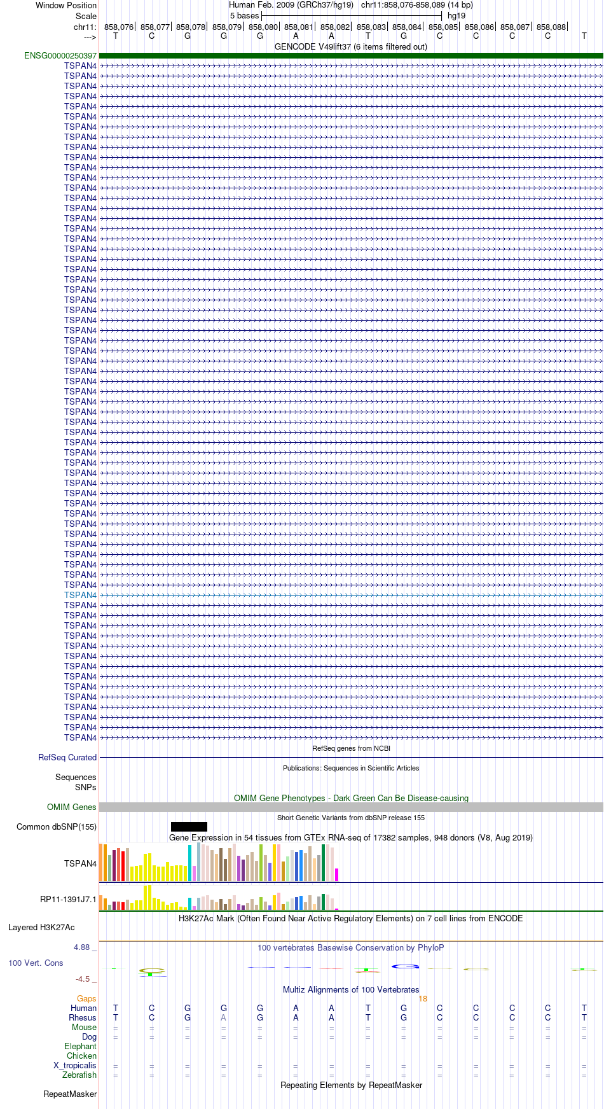Click the 5 bases scale bar
Viewport: 604px width, 1109px height.
point(352,15)
